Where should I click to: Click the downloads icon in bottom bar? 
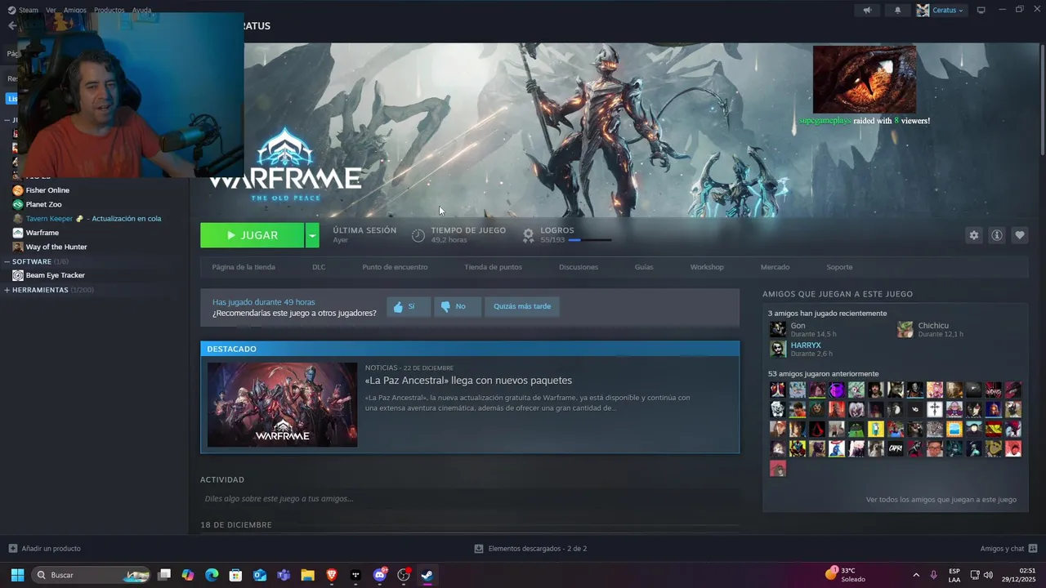point(479,548)
